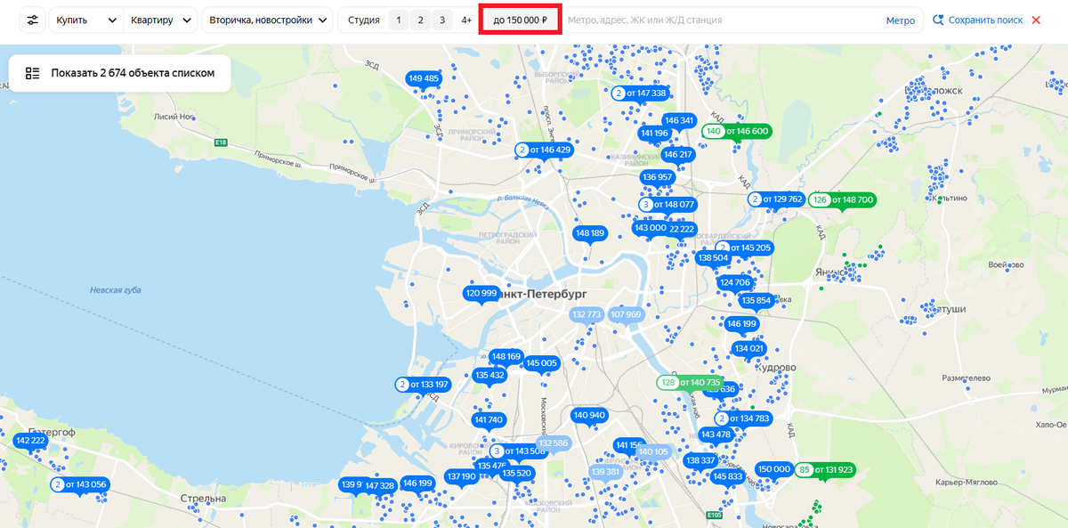Open the cluster marker от 148 077
The width and height of the screenshot is (1068, 528).
coord(667,204)
